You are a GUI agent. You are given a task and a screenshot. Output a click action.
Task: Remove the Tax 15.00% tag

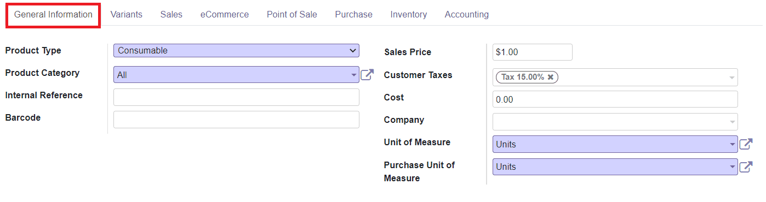[x=551, y=77]
